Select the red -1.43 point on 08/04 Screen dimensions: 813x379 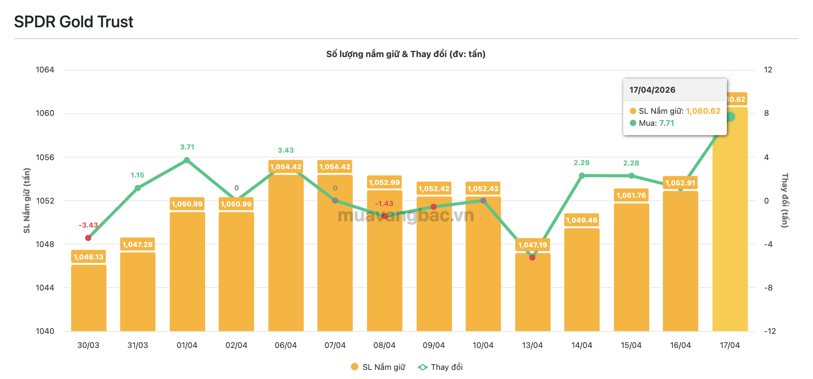[385, 216]
